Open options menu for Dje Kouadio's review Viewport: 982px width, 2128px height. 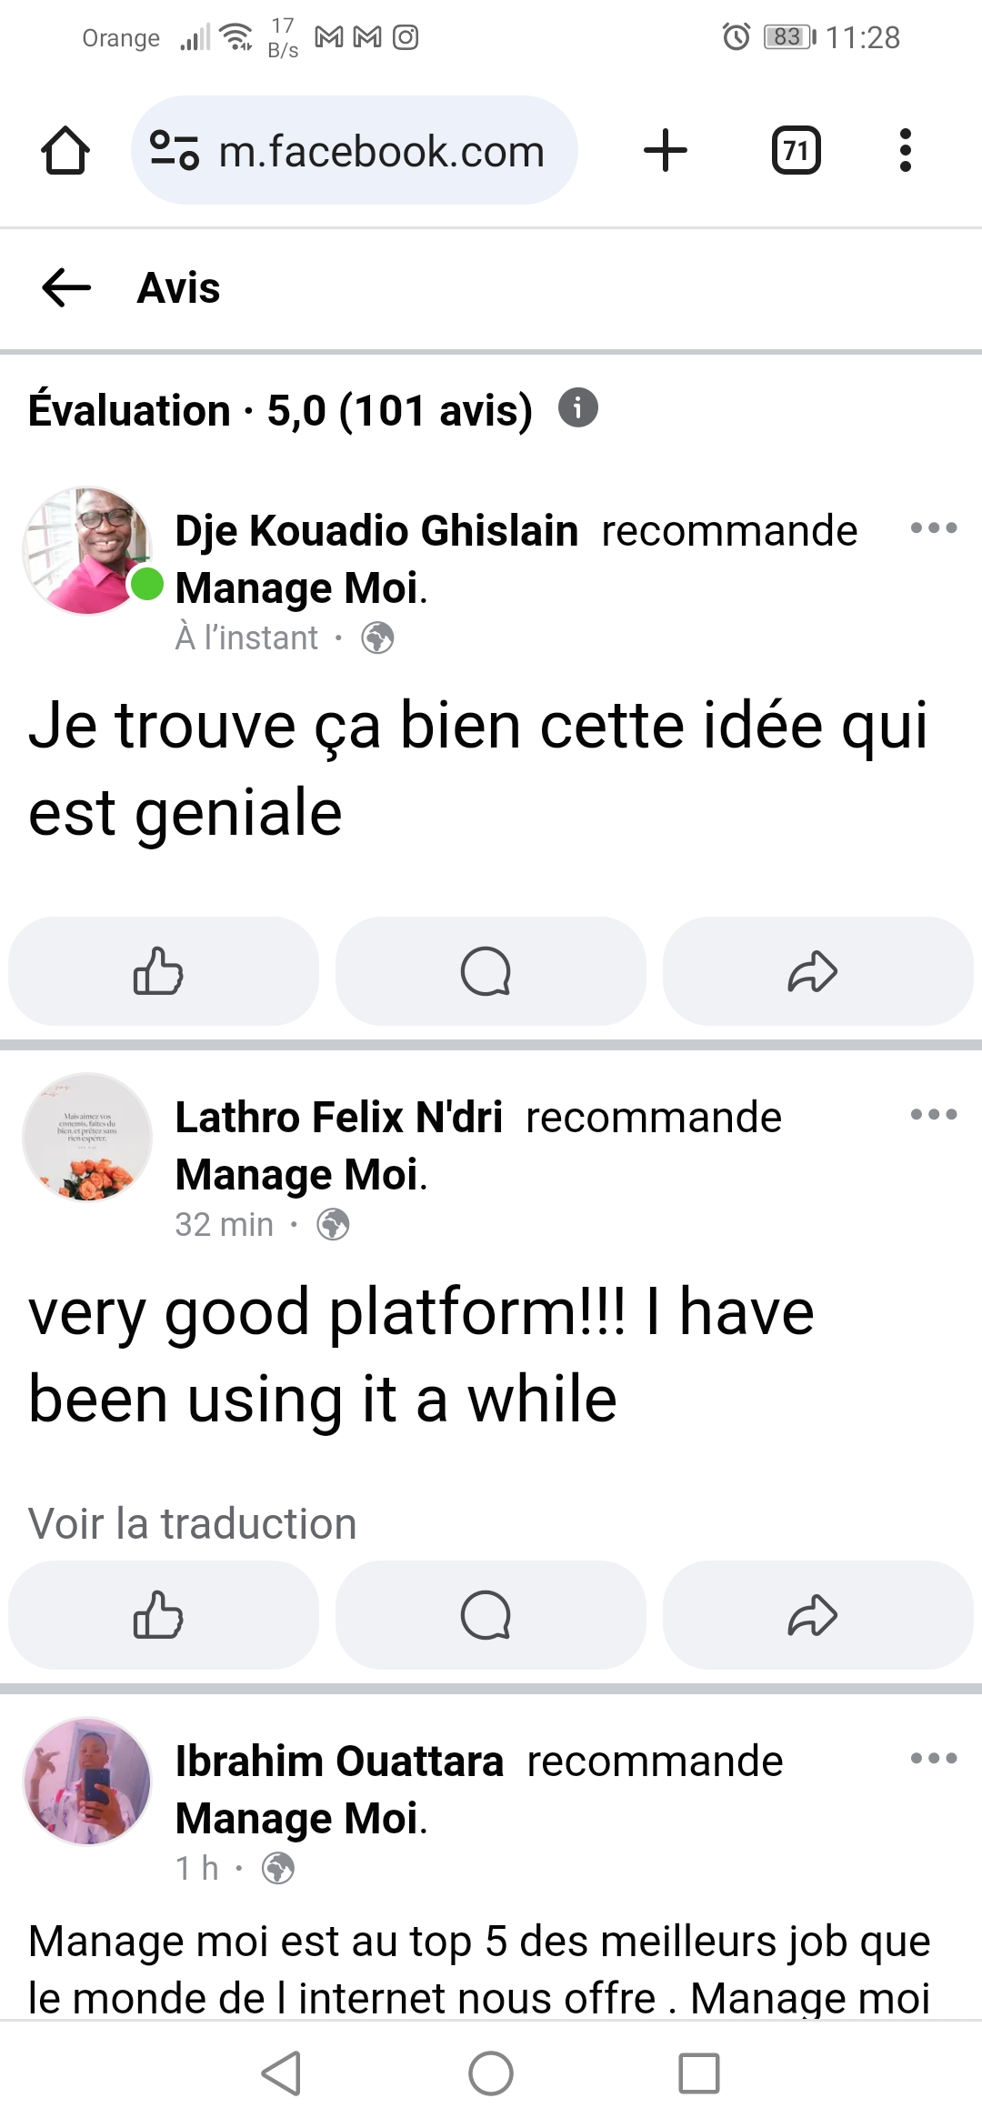click(x=934, y=527)
